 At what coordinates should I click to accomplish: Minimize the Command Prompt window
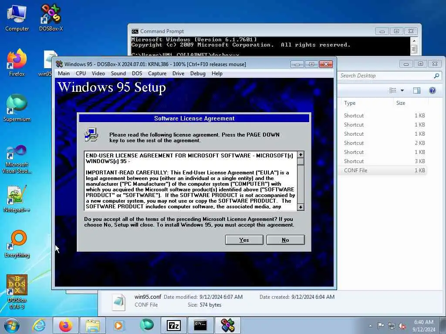click(382, 31)
